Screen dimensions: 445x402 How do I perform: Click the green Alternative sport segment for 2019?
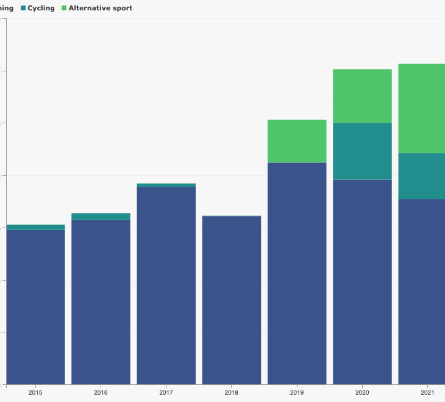coord(297,141)
